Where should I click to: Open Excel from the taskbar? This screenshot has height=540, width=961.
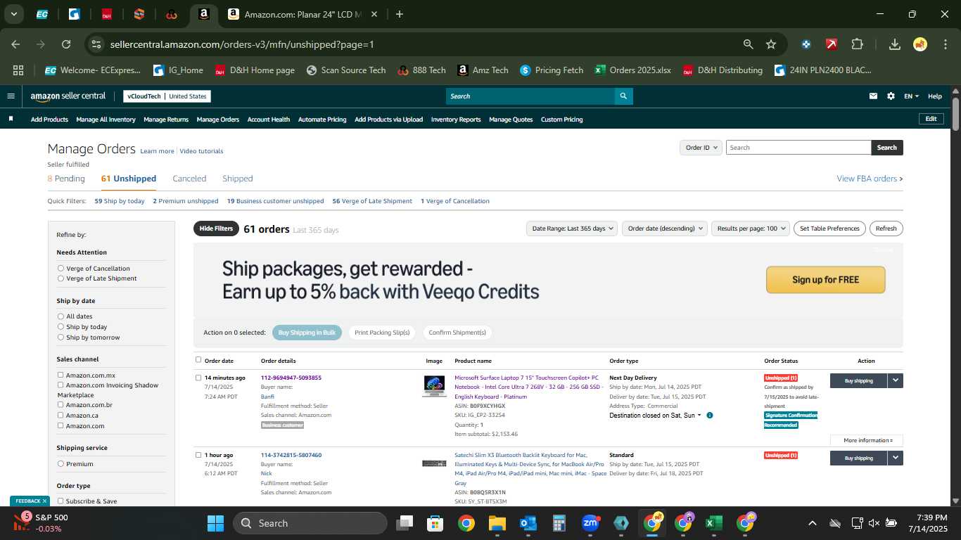click(714, 523)
